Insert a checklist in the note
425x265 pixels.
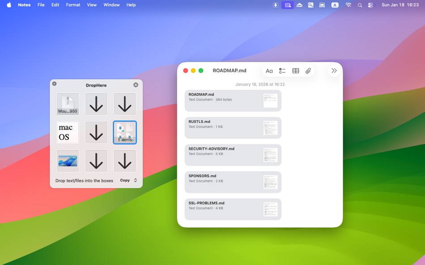click(x=282, y=70)
